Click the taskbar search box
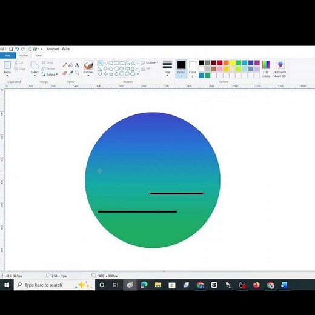Screen dimensions: 315x315 [x=55, y=285]
